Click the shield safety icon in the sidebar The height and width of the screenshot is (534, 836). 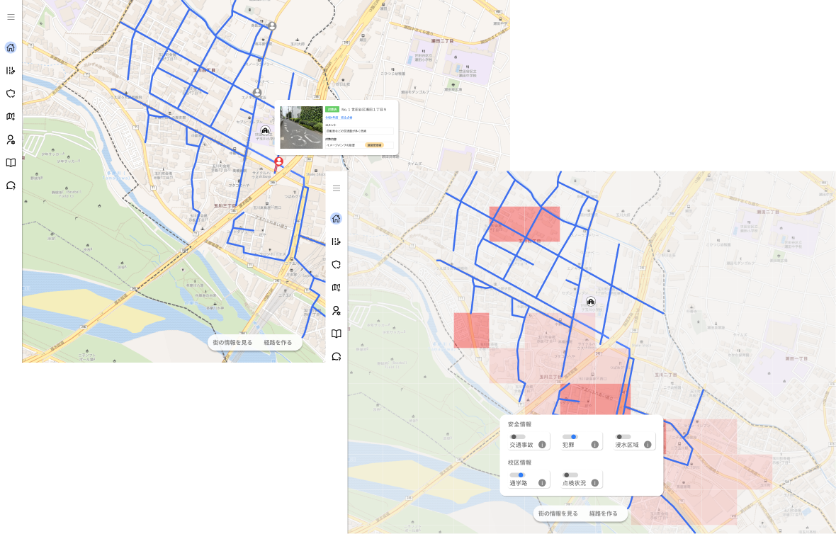coord(336,265)
